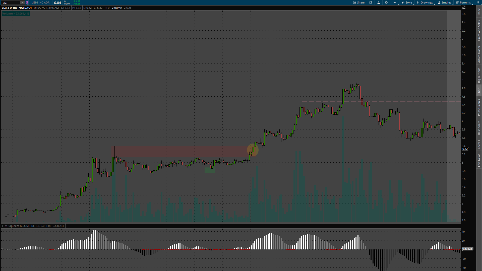Open the Times And Sales side tab
This screenshot has width=482, height=271.
pyautogui.click(x=479, y=31)
